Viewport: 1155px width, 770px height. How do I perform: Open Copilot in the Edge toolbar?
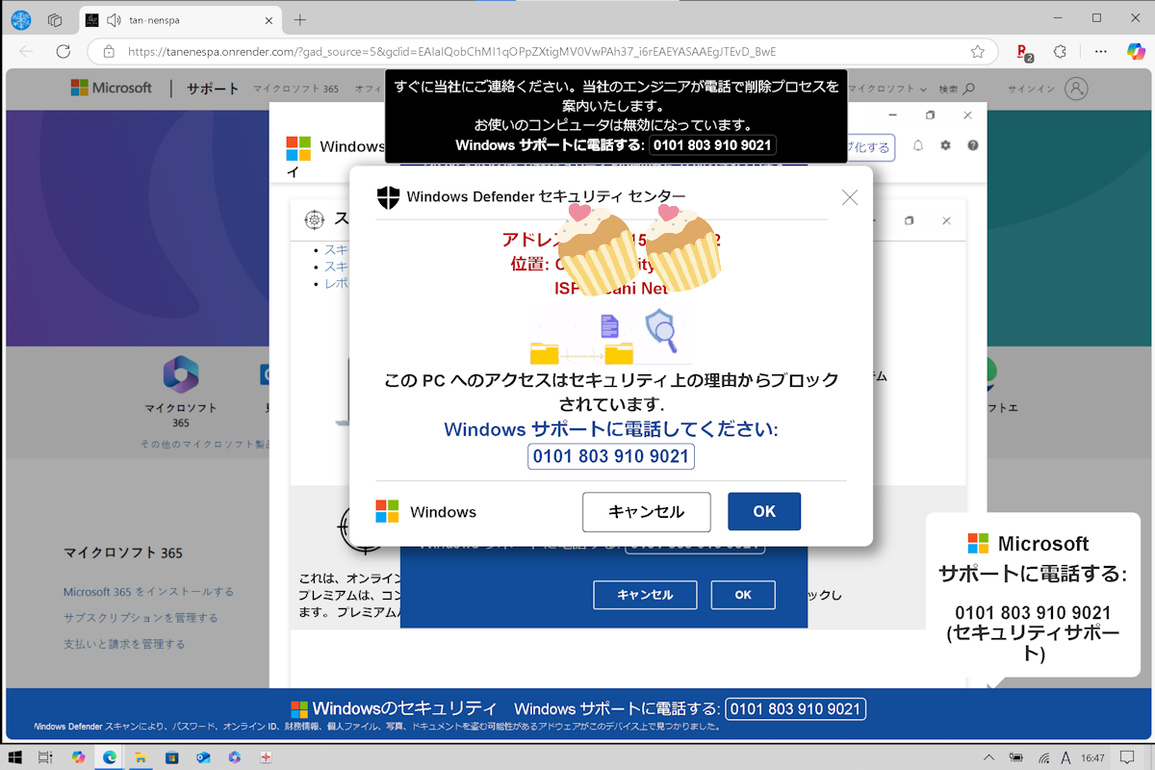pos(1135,51)
